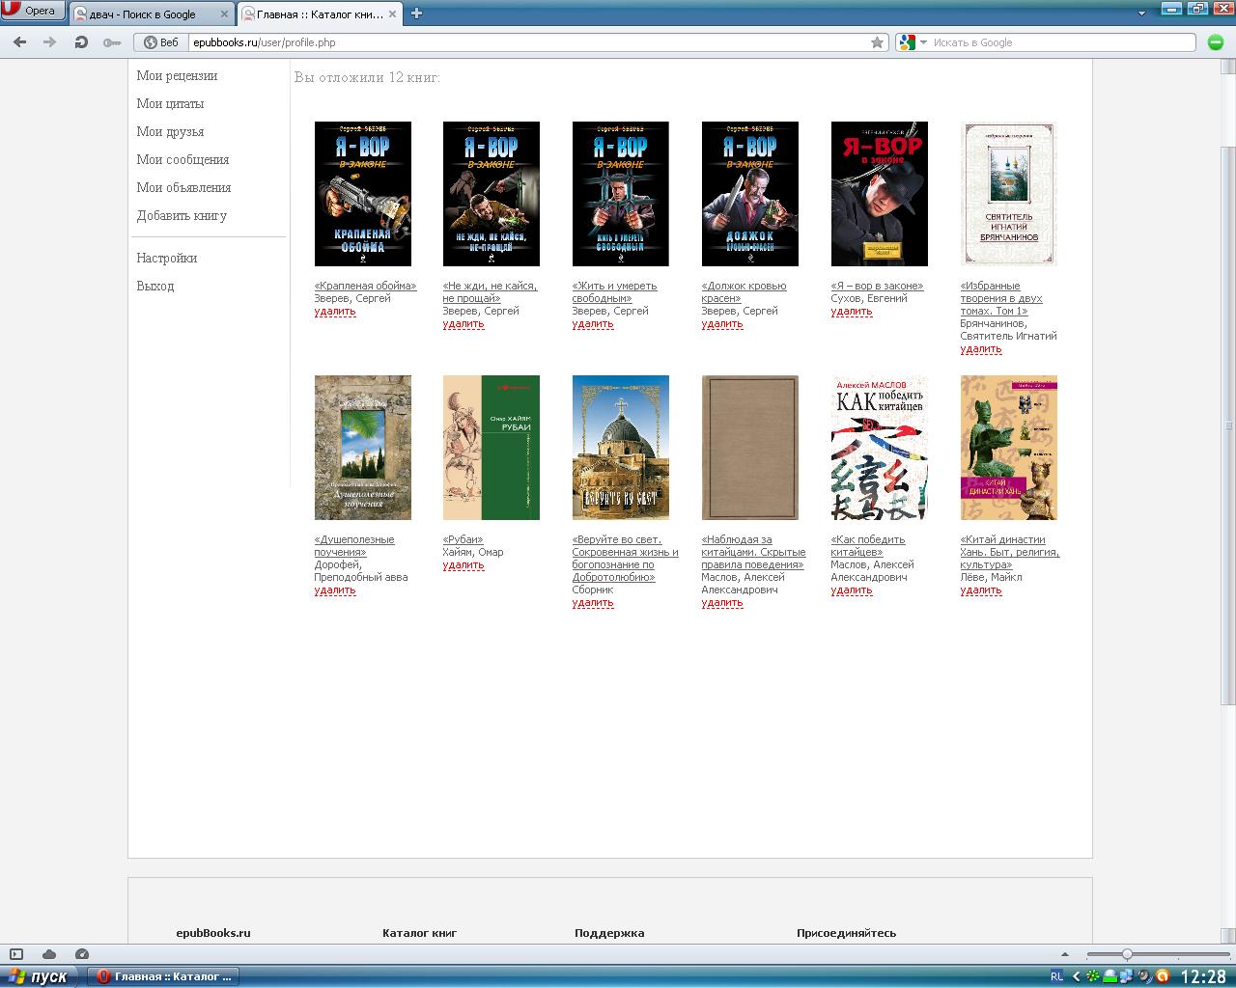Click the page vertical scrollbar
Viewport: 1236px width, 988px height.
click(x=1228, y=425)
